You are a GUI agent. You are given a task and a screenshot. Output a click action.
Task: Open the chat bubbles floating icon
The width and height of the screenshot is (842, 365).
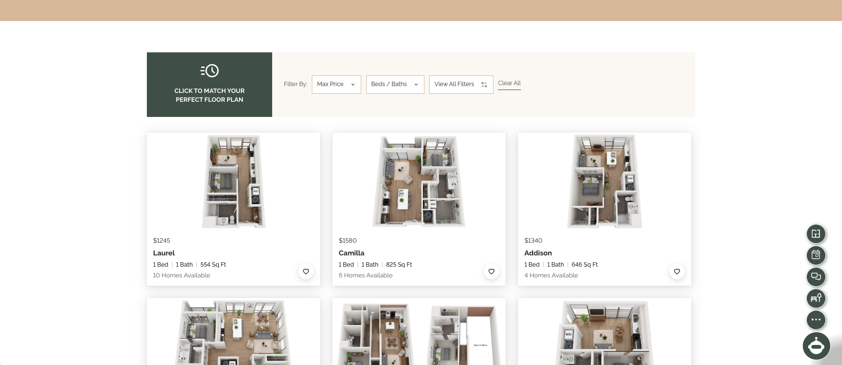pyautogui.click(x=816, y=276)
